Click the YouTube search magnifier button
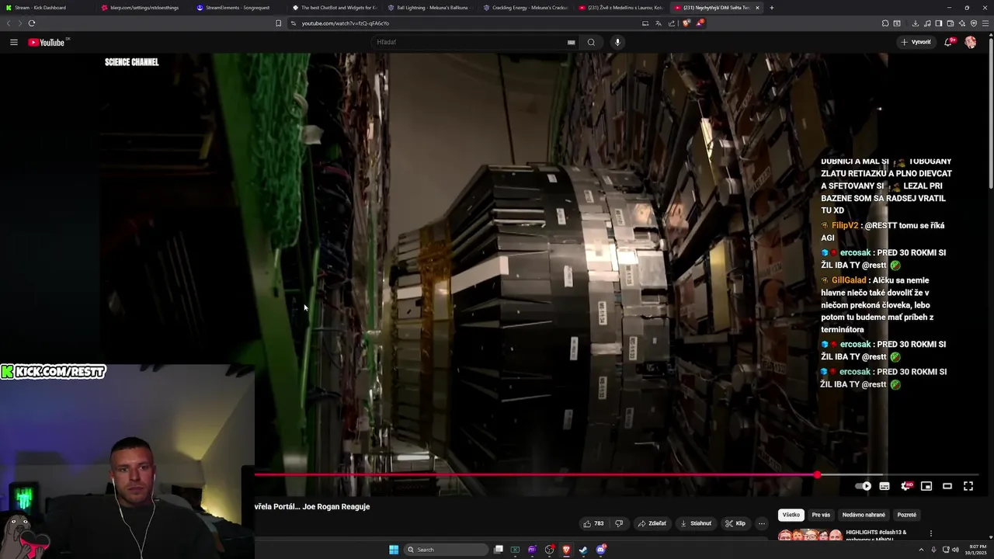 (x=591, y=42)
